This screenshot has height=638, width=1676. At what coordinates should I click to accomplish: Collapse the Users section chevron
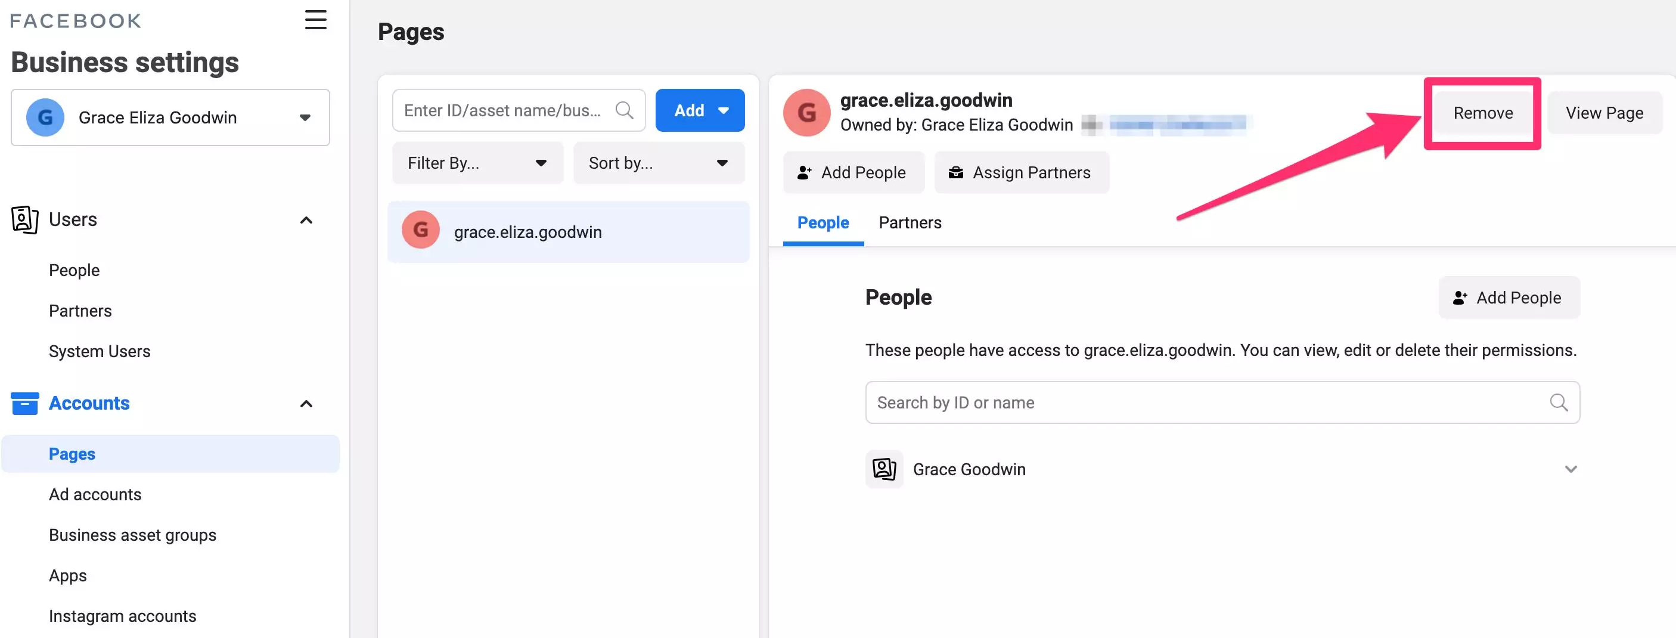click(x=306, y=220)
